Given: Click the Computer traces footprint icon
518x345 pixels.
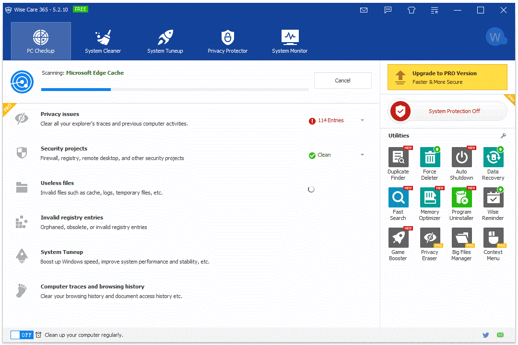Looking at the screenshot, I should coord(22,290).
